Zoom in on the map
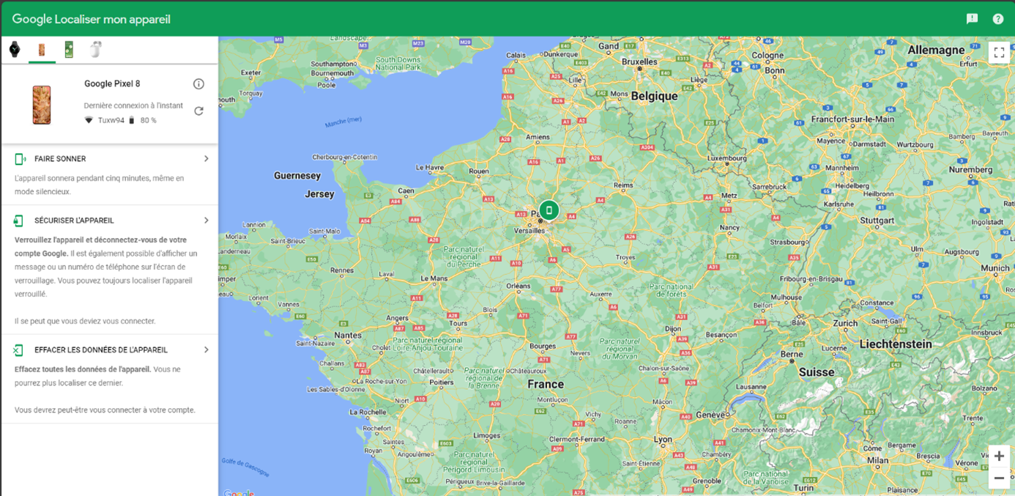 tap(999, 456)
